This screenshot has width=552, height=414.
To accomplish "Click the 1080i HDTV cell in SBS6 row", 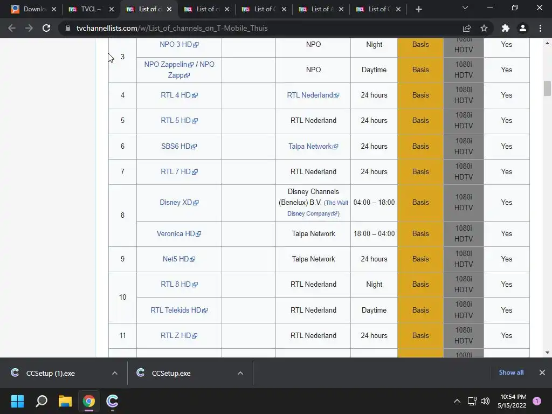I will point(464,146).
